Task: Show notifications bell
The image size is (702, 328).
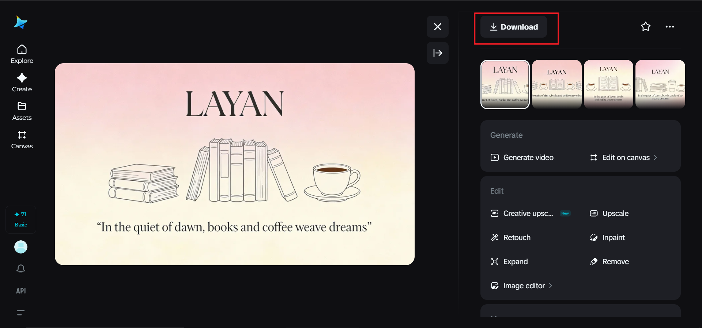Action: tap(21, 269)
